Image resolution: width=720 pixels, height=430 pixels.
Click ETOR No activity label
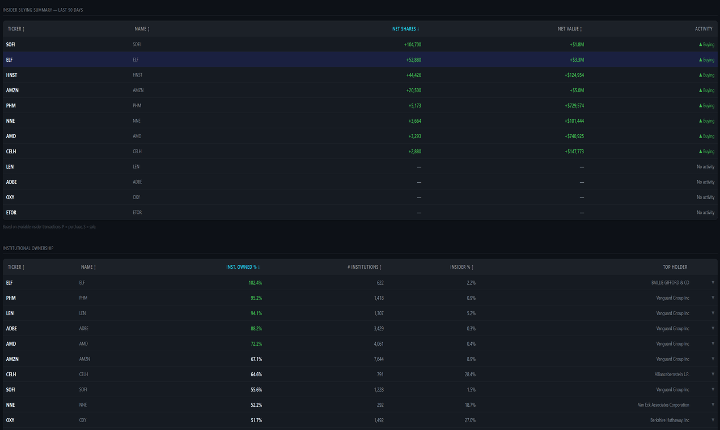coord(706,212)
